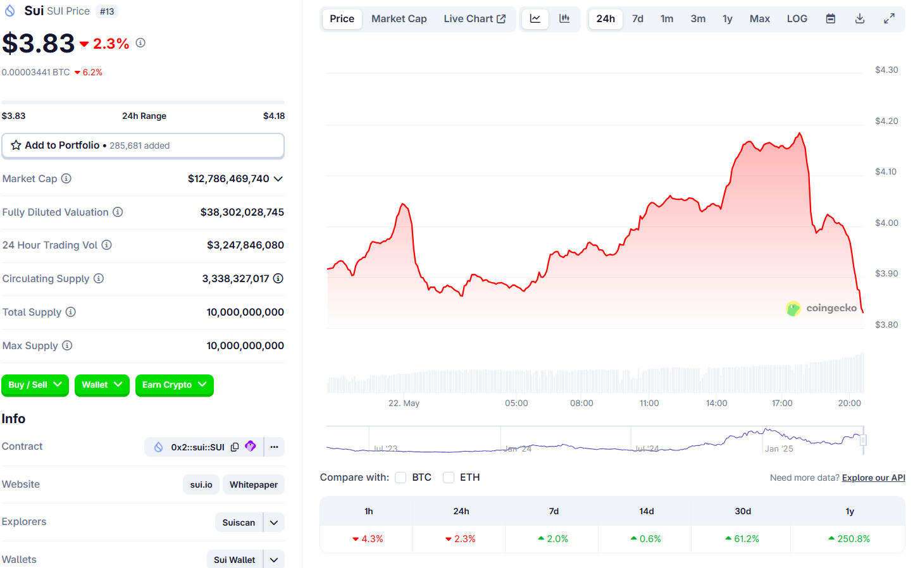This screenshot has width=913, height=568.
Task: Click Add to Portfolio button
Action: 143,145
